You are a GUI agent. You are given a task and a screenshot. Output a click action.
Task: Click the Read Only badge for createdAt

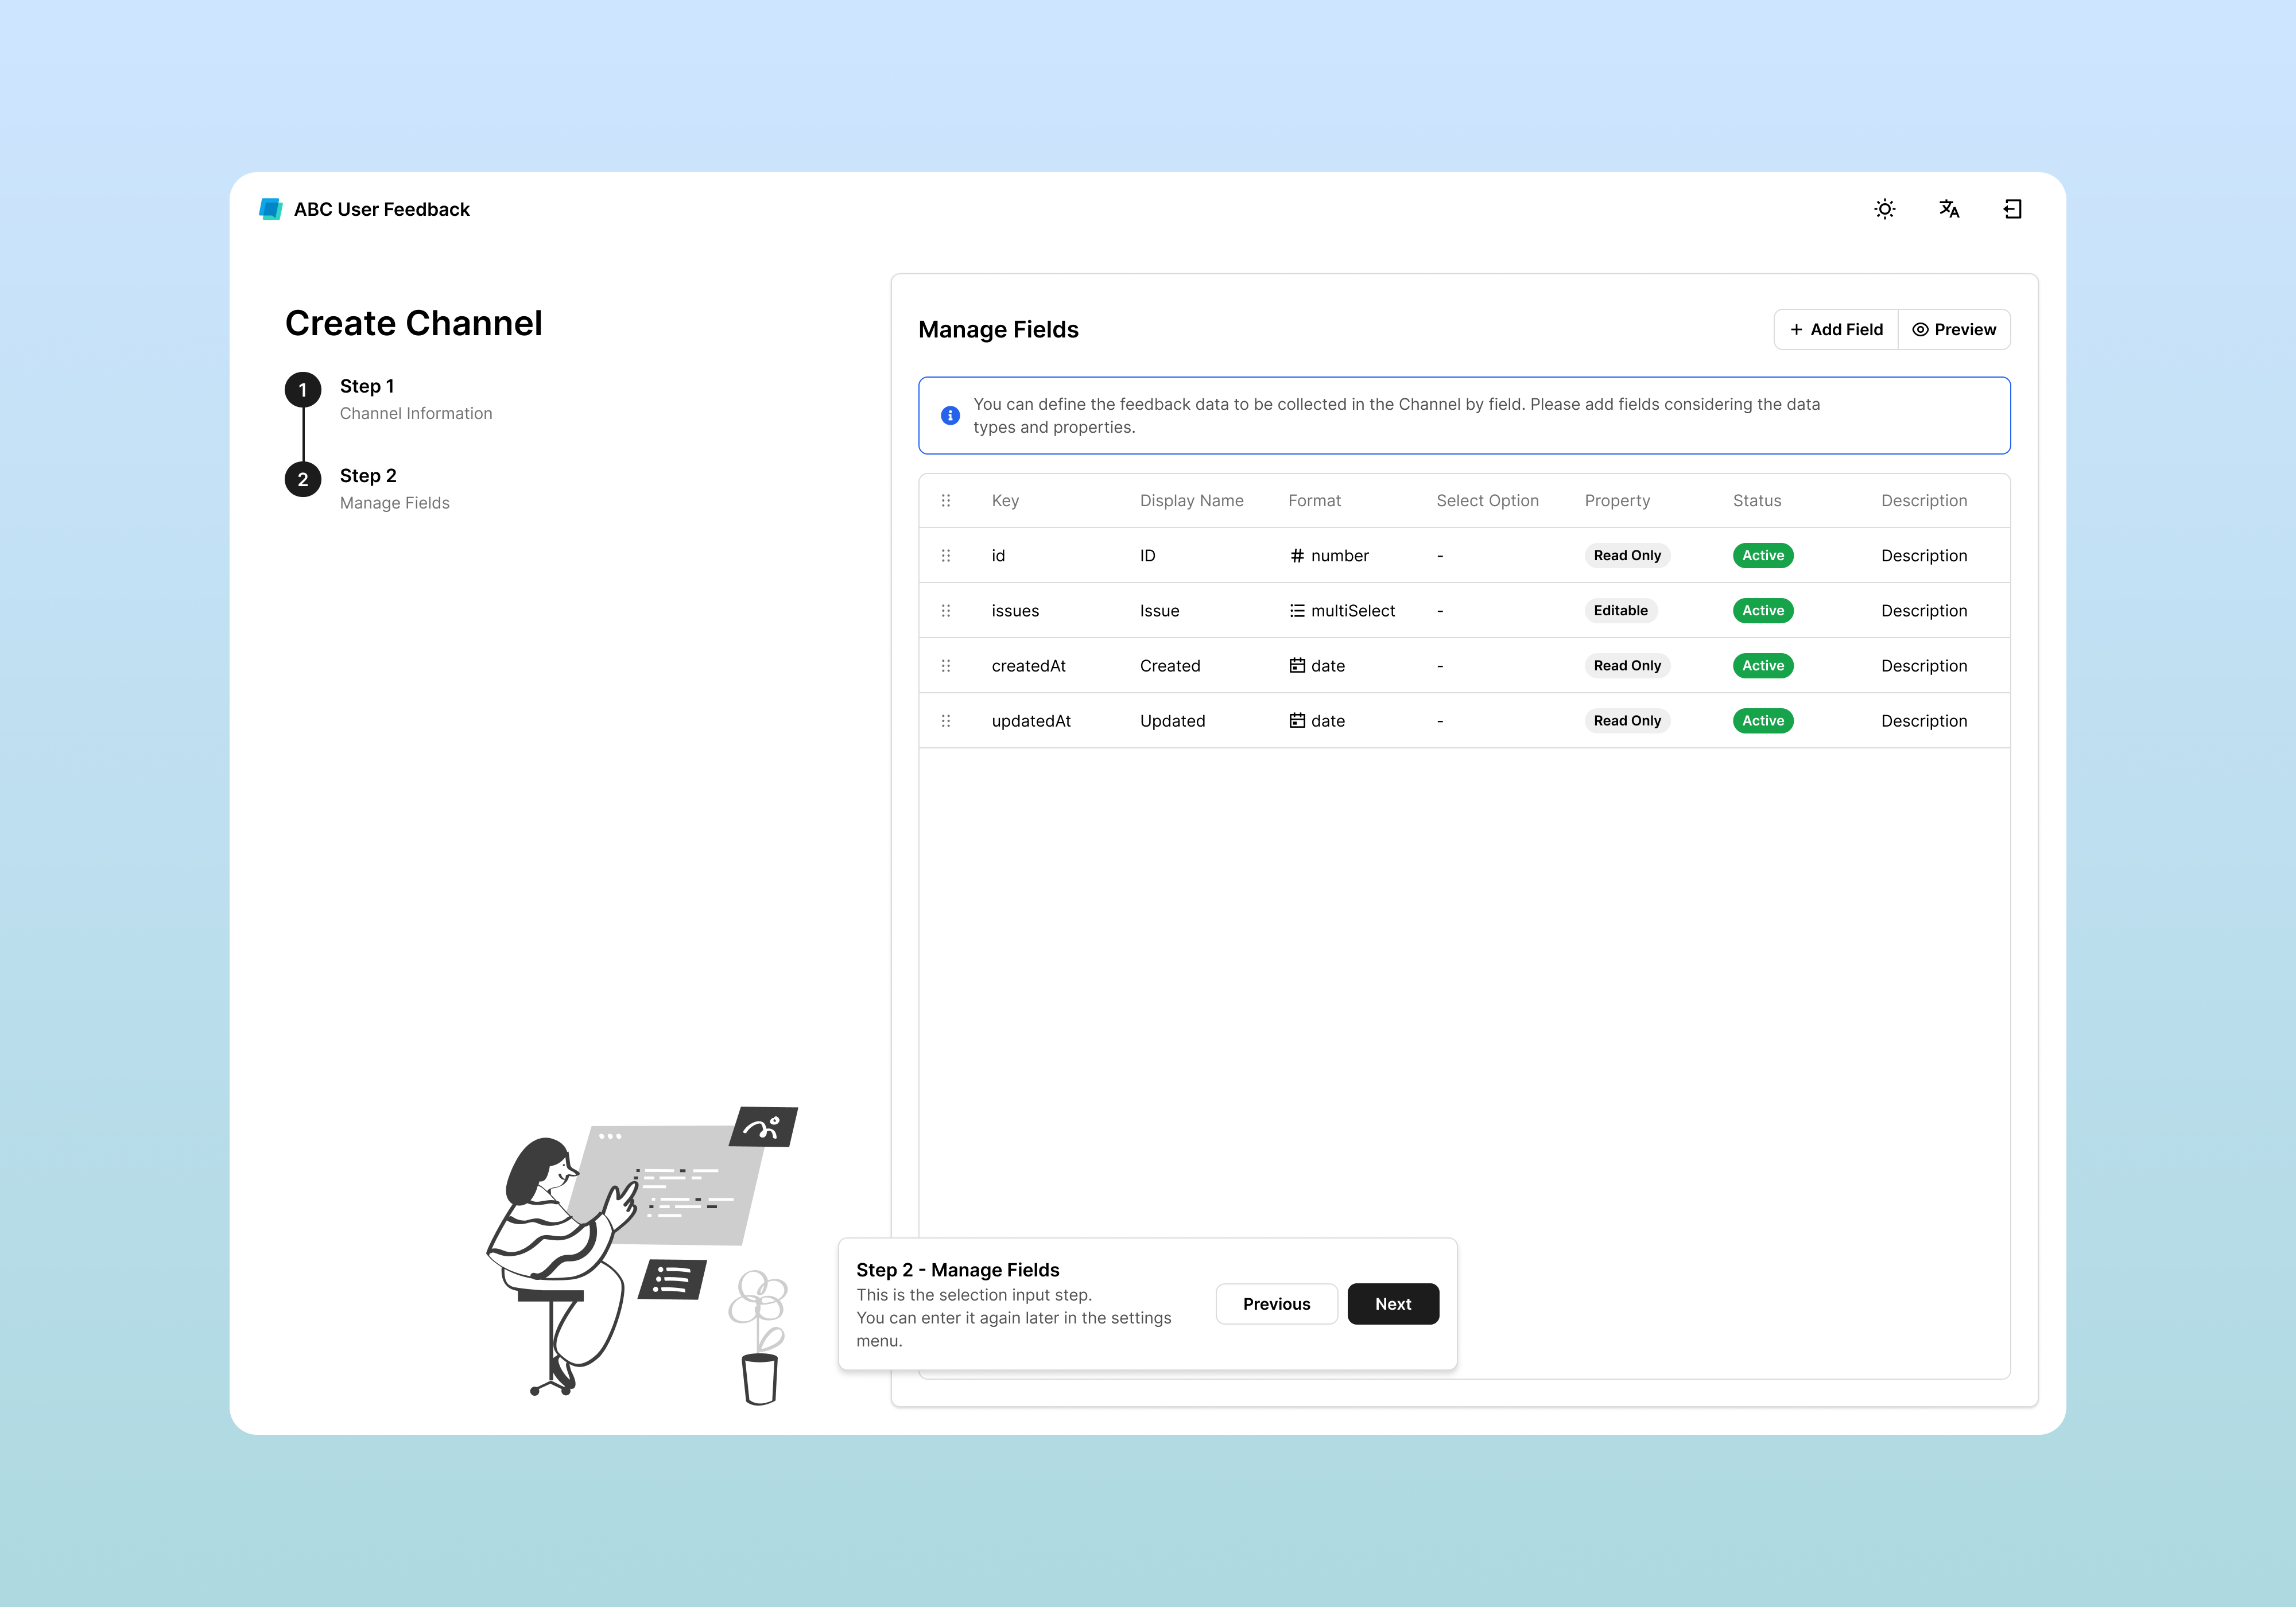(x=1626, y=665)
